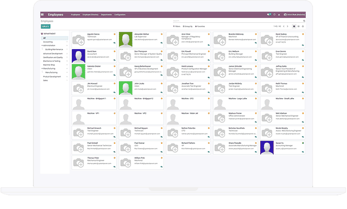Select Sales department in sidebar
The height and width of the screenshot is (209, 347).
[46, 80]
